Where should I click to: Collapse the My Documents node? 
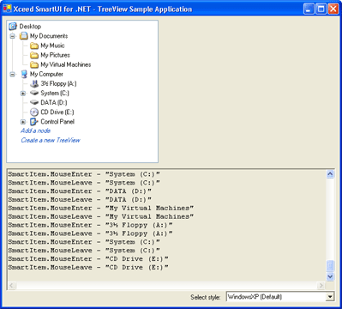13,36
